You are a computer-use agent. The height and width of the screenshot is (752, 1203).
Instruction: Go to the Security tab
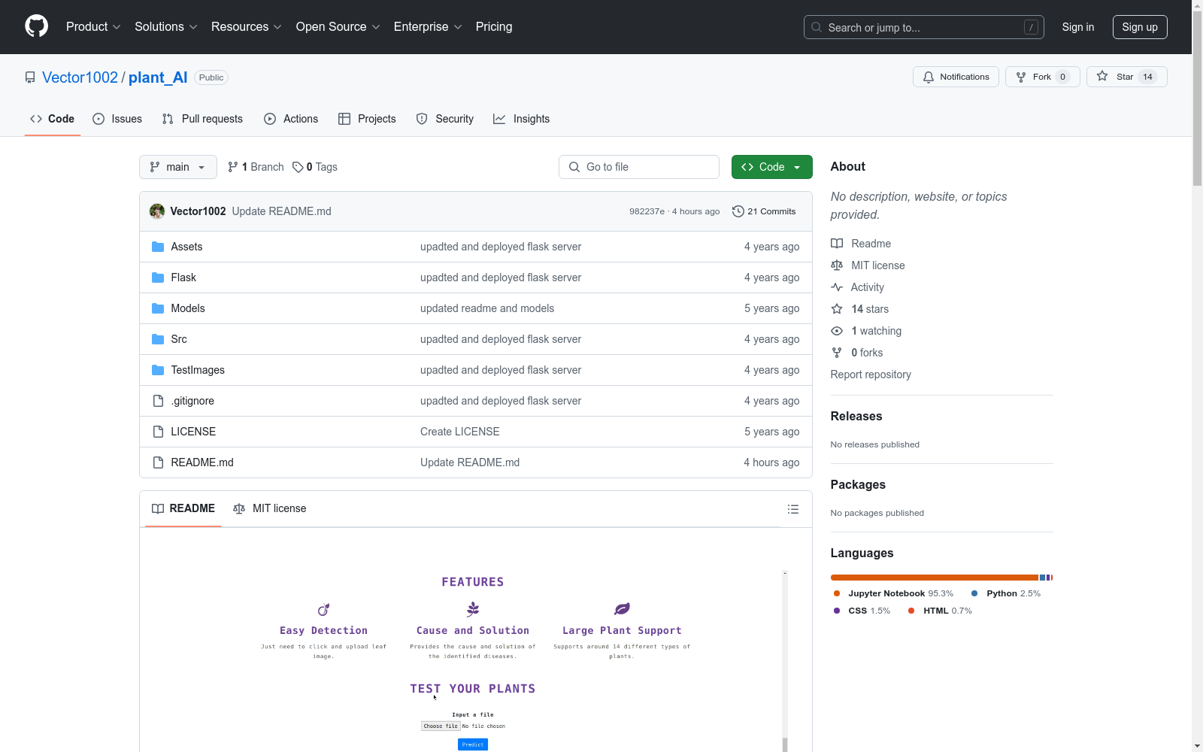[x=445, y=119]
